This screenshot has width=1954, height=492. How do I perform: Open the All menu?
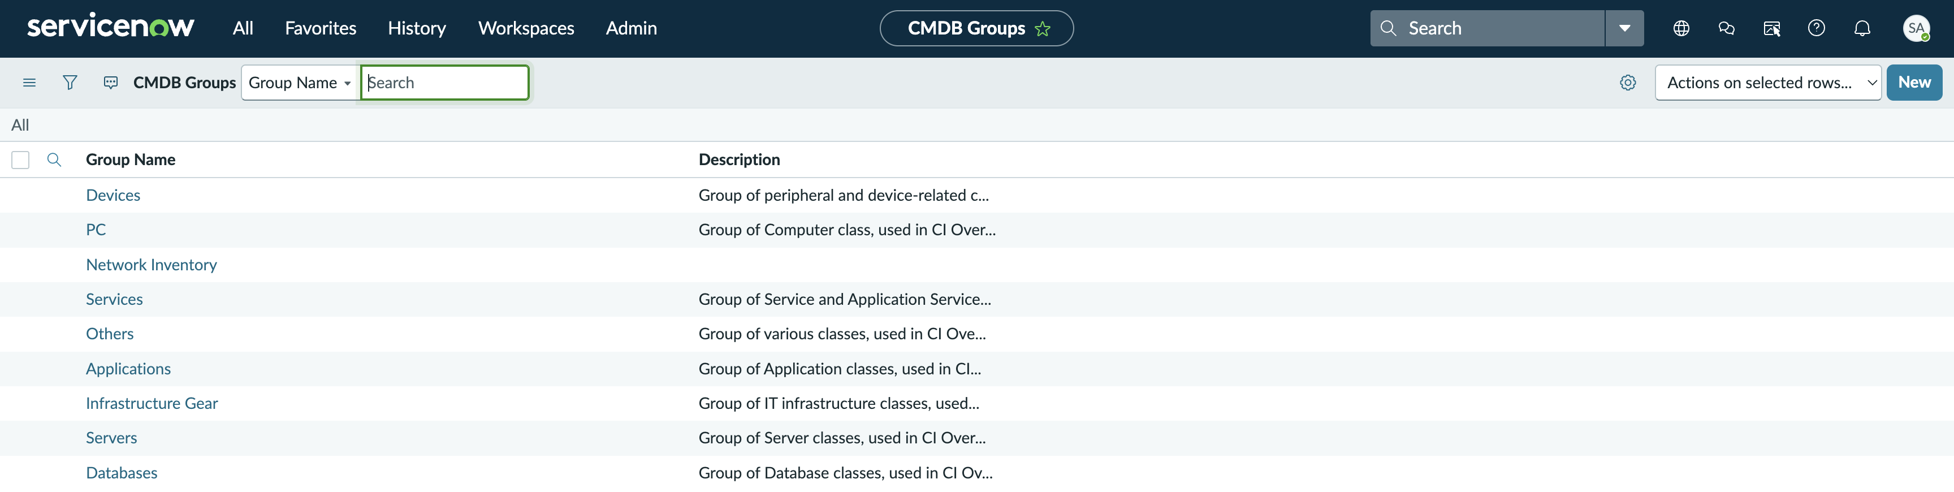pos(243,28)
